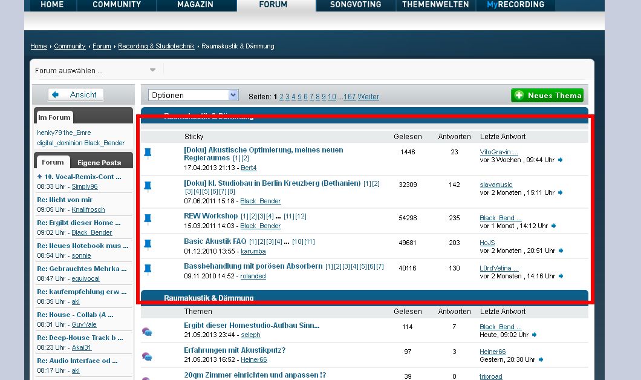Open the HOME navigation tab

click(52, 5)
